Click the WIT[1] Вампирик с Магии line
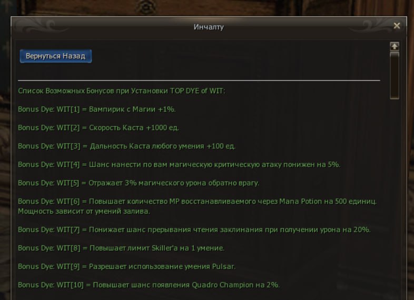 96,109
